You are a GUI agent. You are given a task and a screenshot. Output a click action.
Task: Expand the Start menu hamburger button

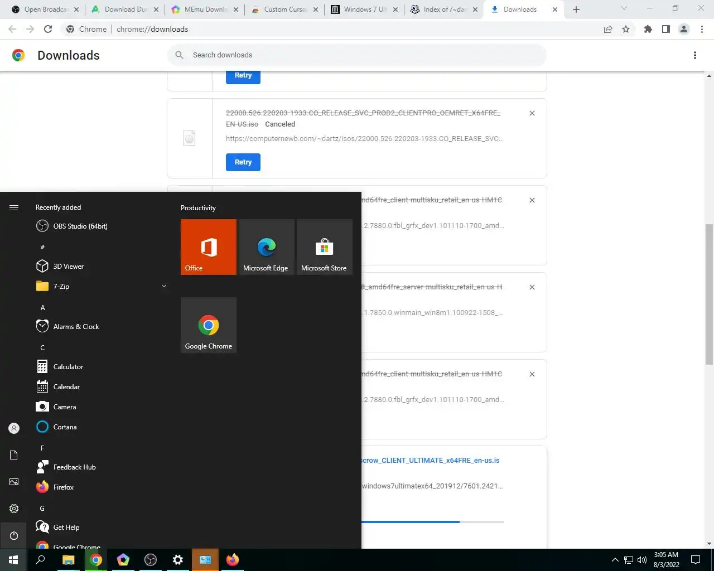pos(14,207)
